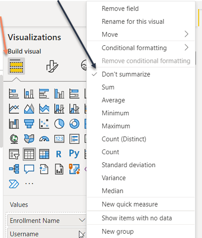Choose the Stacked area chart visual
202x238 pixels.
pyautogui.click(x=44, y=109)
